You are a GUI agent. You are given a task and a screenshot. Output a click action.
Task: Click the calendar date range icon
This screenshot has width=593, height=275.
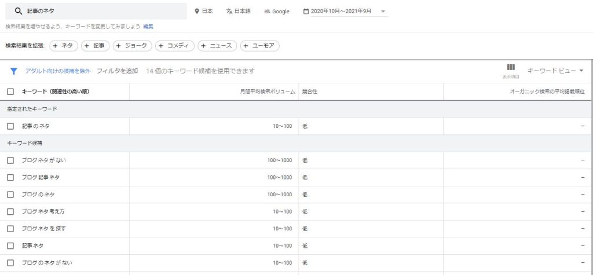pos(306,11)
